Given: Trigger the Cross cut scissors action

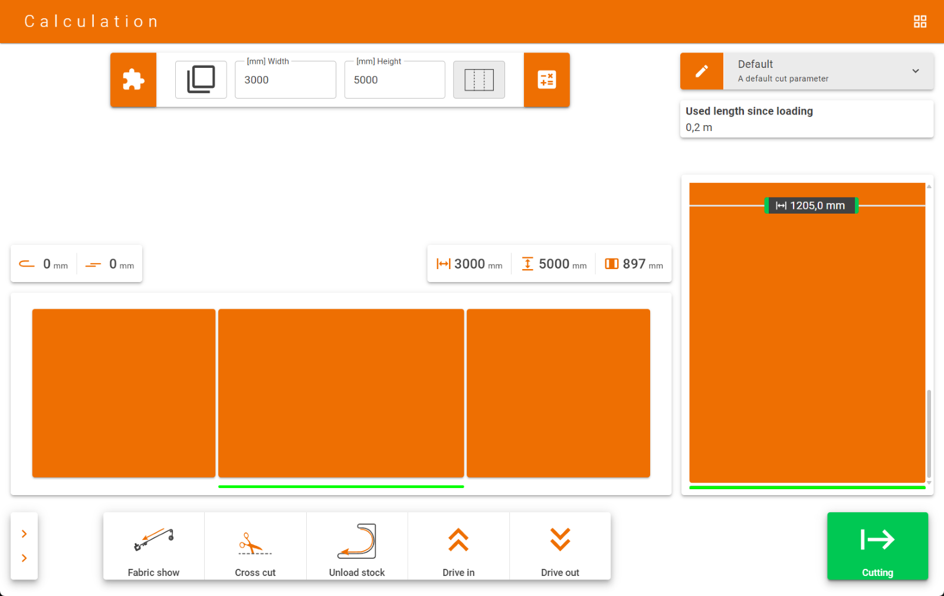Looking at the screenshot, I should (255, 546).
